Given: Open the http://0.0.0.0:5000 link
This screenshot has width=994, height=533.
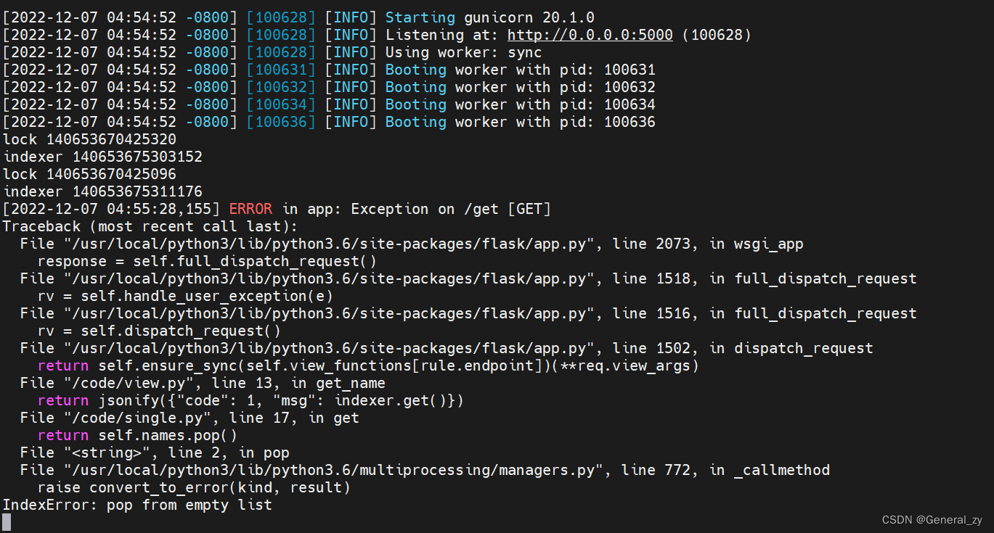Looking at the screenshot, I should pyautogui.click(x=590, y=35).
